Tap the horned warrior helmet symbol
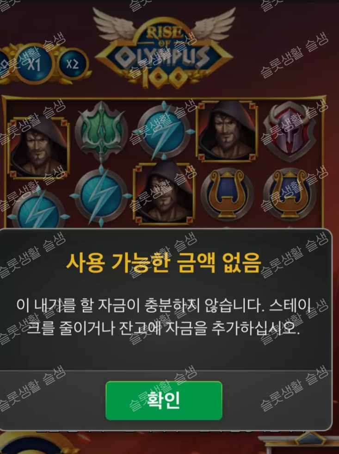This screenshot has height=454, width=339. [x=290, y=131]
